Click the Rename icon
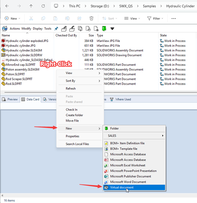197x203 pixels. pyautogui.click(x=67, y=18)
